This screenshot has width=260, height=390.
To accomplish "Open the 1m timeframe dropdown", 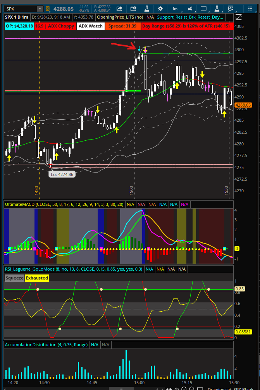I will point(175,9).
